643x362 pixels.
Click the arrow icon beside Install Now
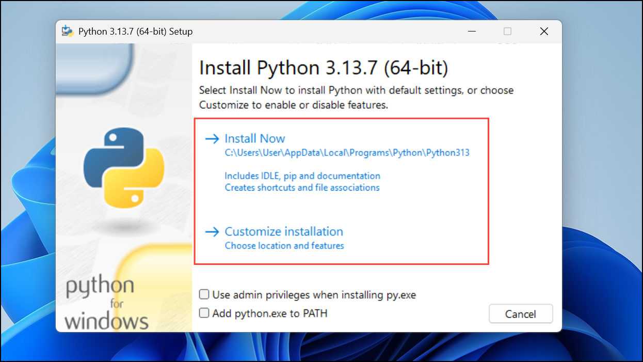(212, 138)
